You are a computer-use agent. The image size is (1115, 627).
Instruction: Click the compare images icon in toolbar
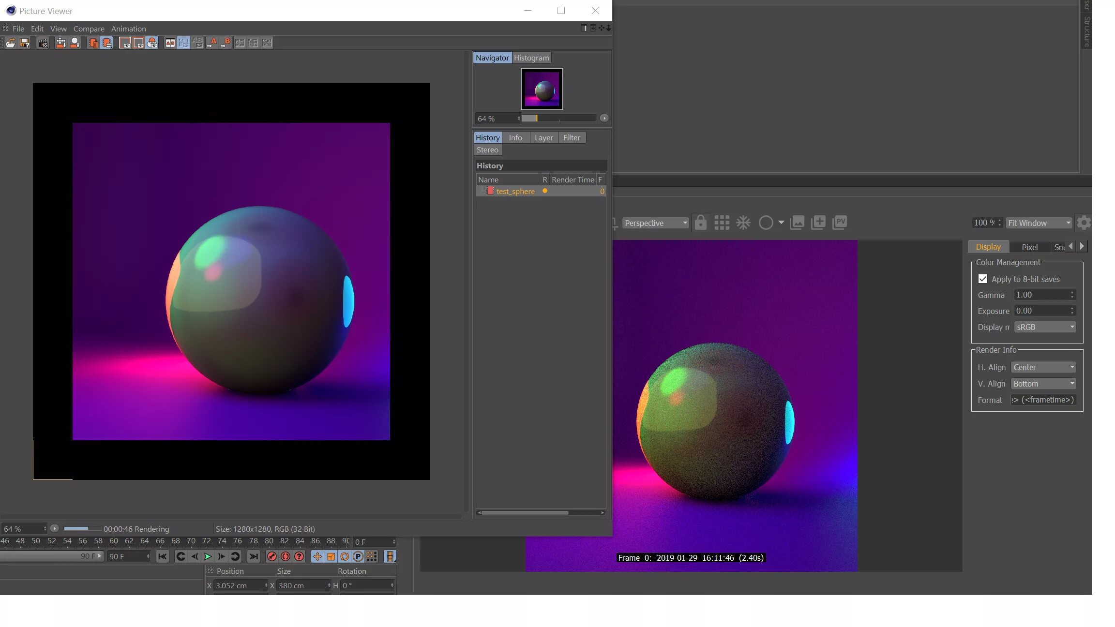point(169,42)
